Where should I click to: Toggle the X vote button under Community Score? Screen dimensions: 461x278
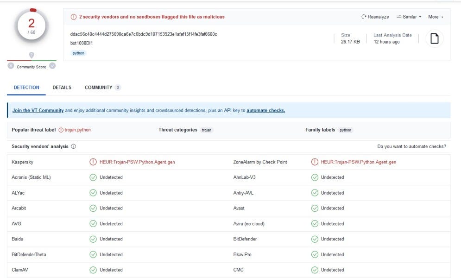[10, 66]
